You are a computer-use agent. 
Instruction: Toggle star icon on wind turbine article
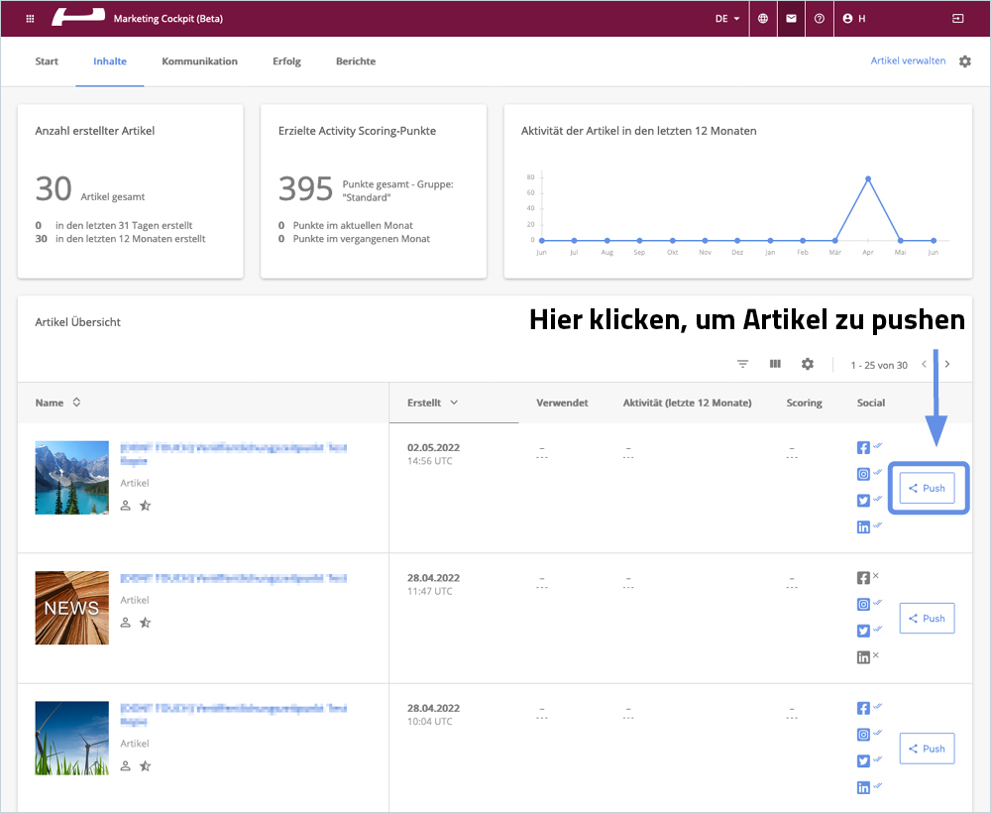146,766
